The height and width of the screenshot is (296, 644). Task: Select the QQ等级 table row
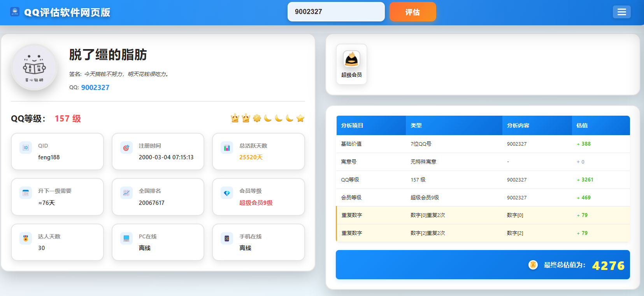[483, 180]
